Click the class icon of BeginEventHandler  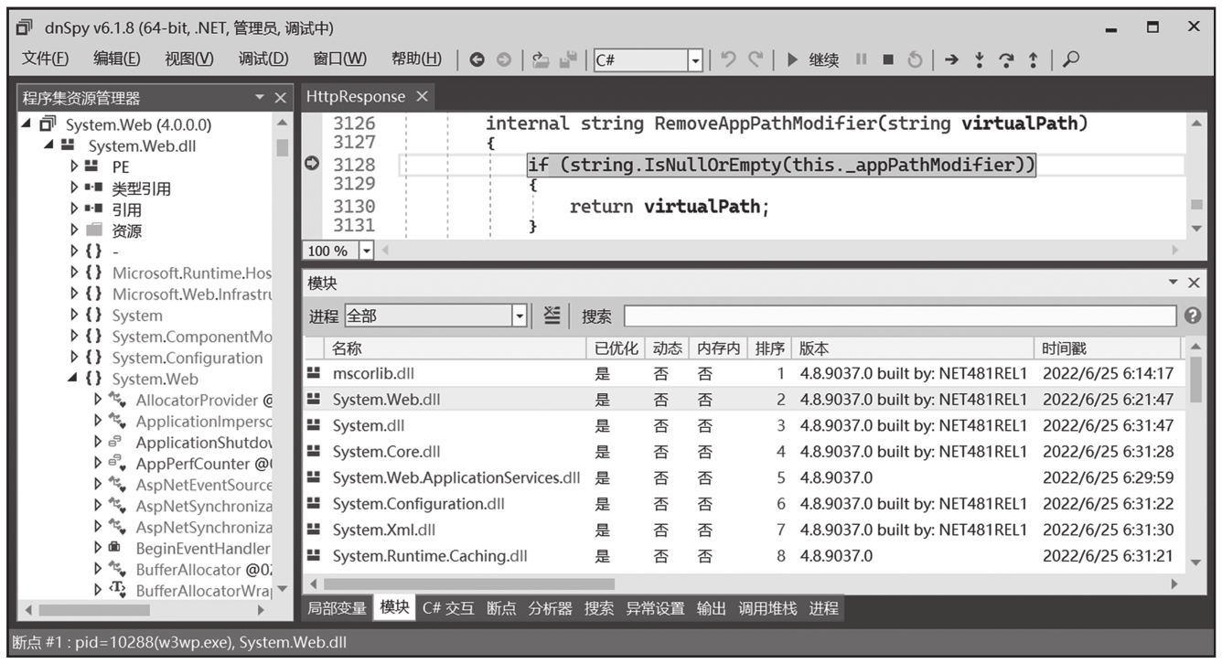(114, 548)
